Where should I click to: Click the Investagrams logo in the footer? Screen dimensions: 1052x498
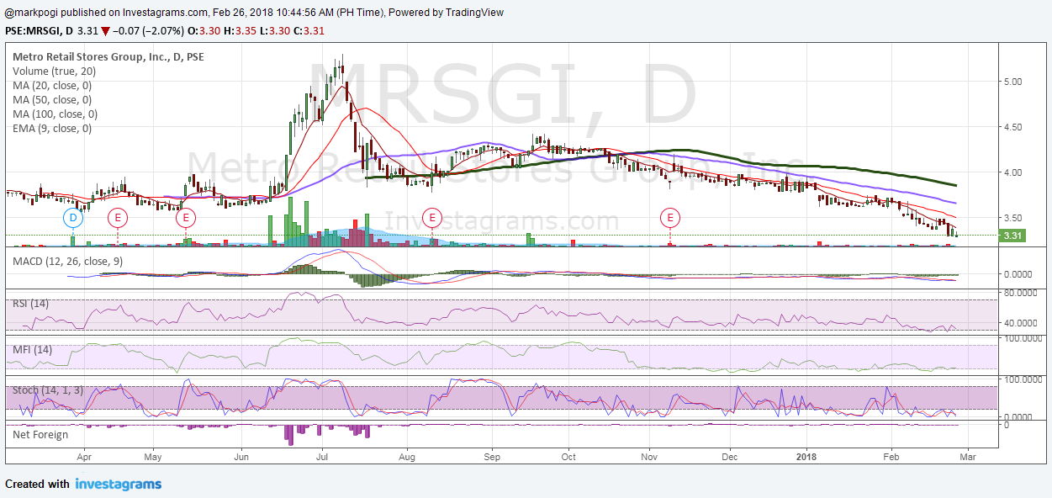click(x=118, y=484)
